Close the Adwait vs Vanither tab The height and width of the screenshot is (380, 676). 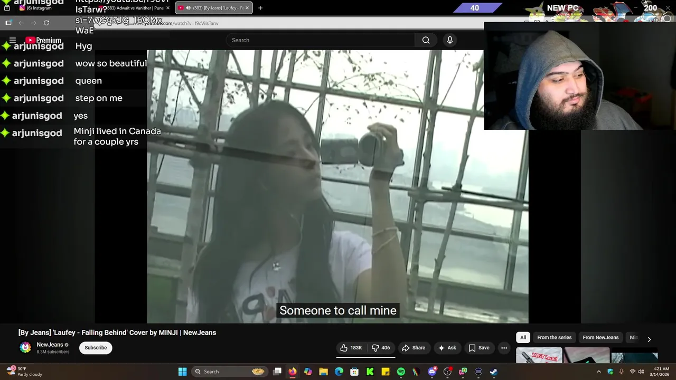coord(168,8)
